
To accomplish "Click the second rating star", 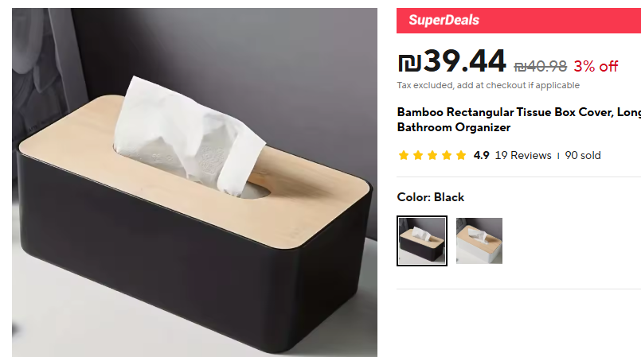I will (x=418, y=156).
